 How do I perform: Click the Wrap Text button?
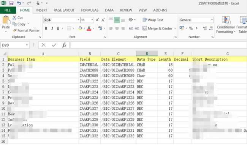pos(153,20)
